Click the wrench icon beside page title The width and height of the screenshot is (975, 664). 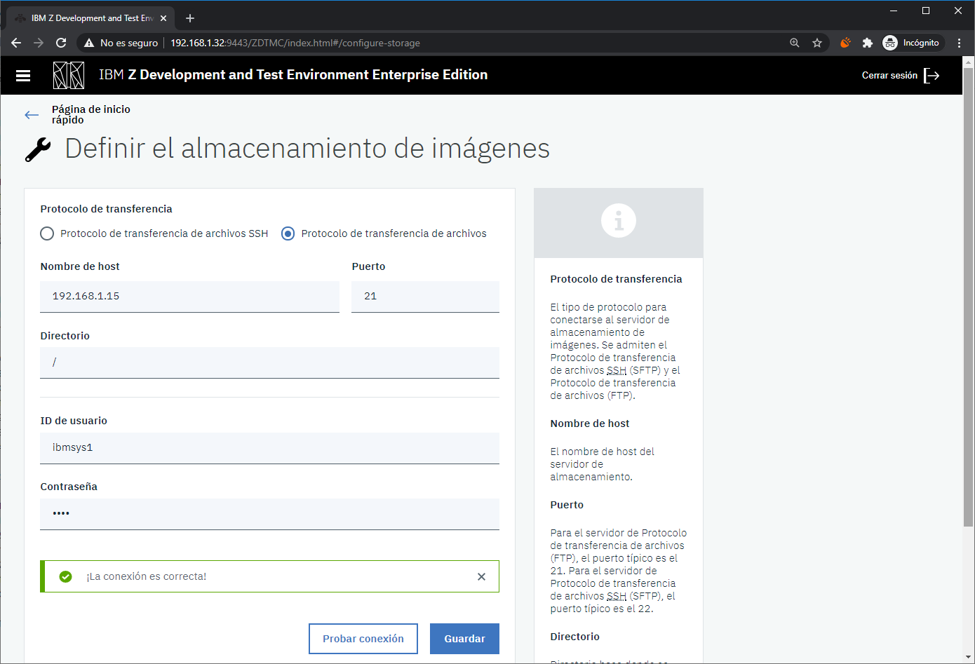[38, 149]
